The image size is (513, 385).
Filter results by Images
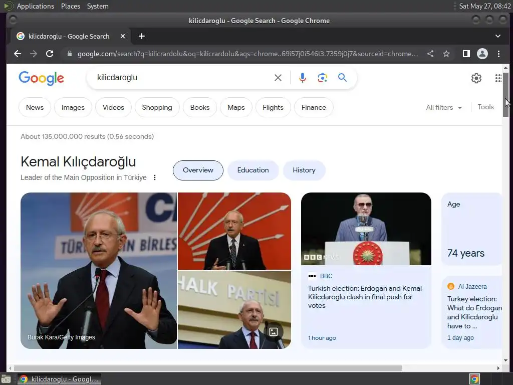[73, 107]
